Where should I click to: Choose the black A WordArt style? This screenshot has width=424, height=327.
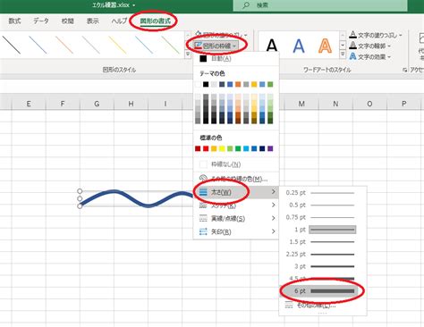point(272,46)
